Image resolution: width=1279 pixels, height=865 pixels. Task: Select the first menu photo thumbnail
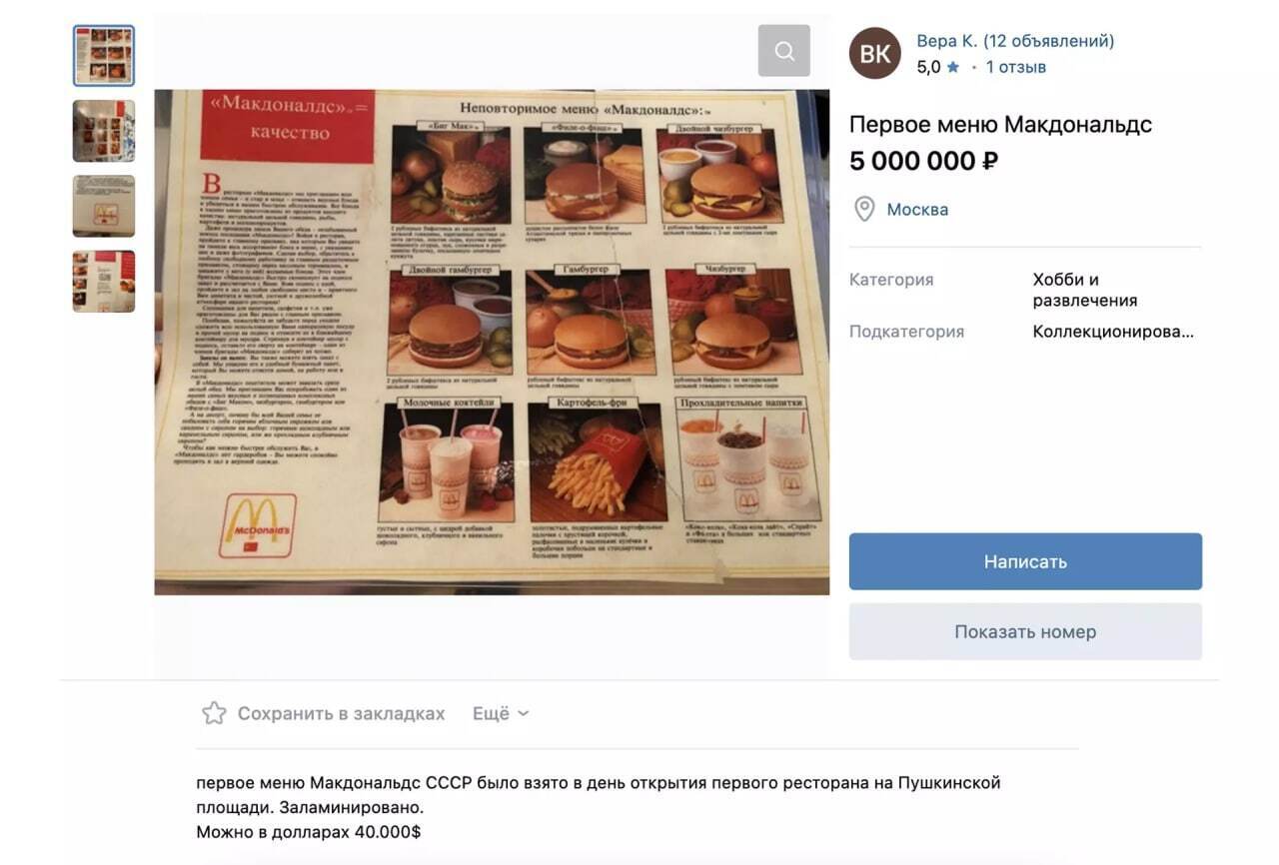(x=104, y=56)
